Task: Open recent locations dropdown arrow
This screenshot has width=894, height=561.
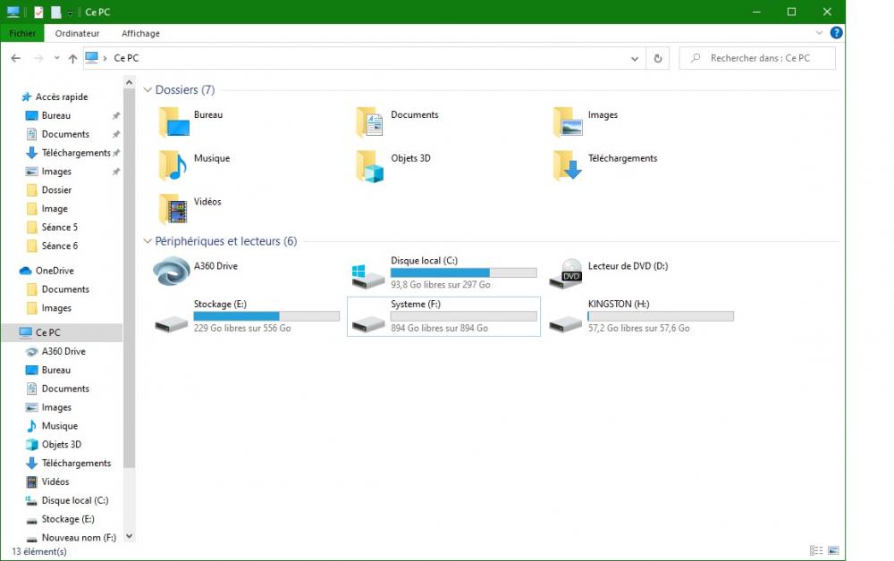Action: coord(56,58)
